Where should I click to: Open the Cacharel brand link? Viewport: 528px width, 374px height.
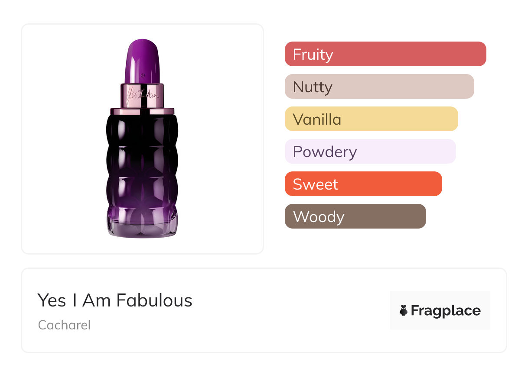tap(64, 325)
